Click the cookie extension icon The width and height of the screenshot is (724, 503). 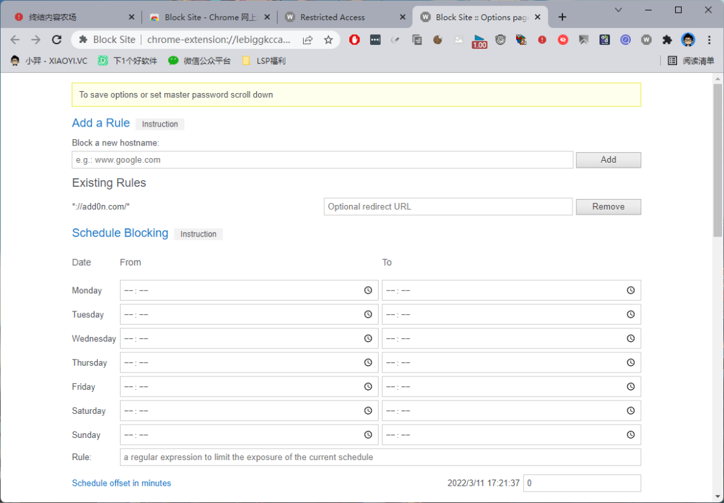click(x=438, y=40)
